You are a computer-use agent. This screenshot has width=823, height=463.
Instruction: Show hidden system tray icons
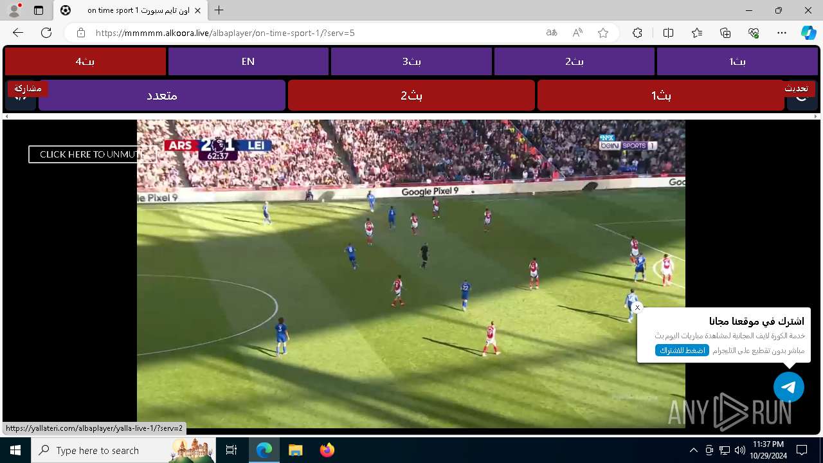tap(693, 450)
